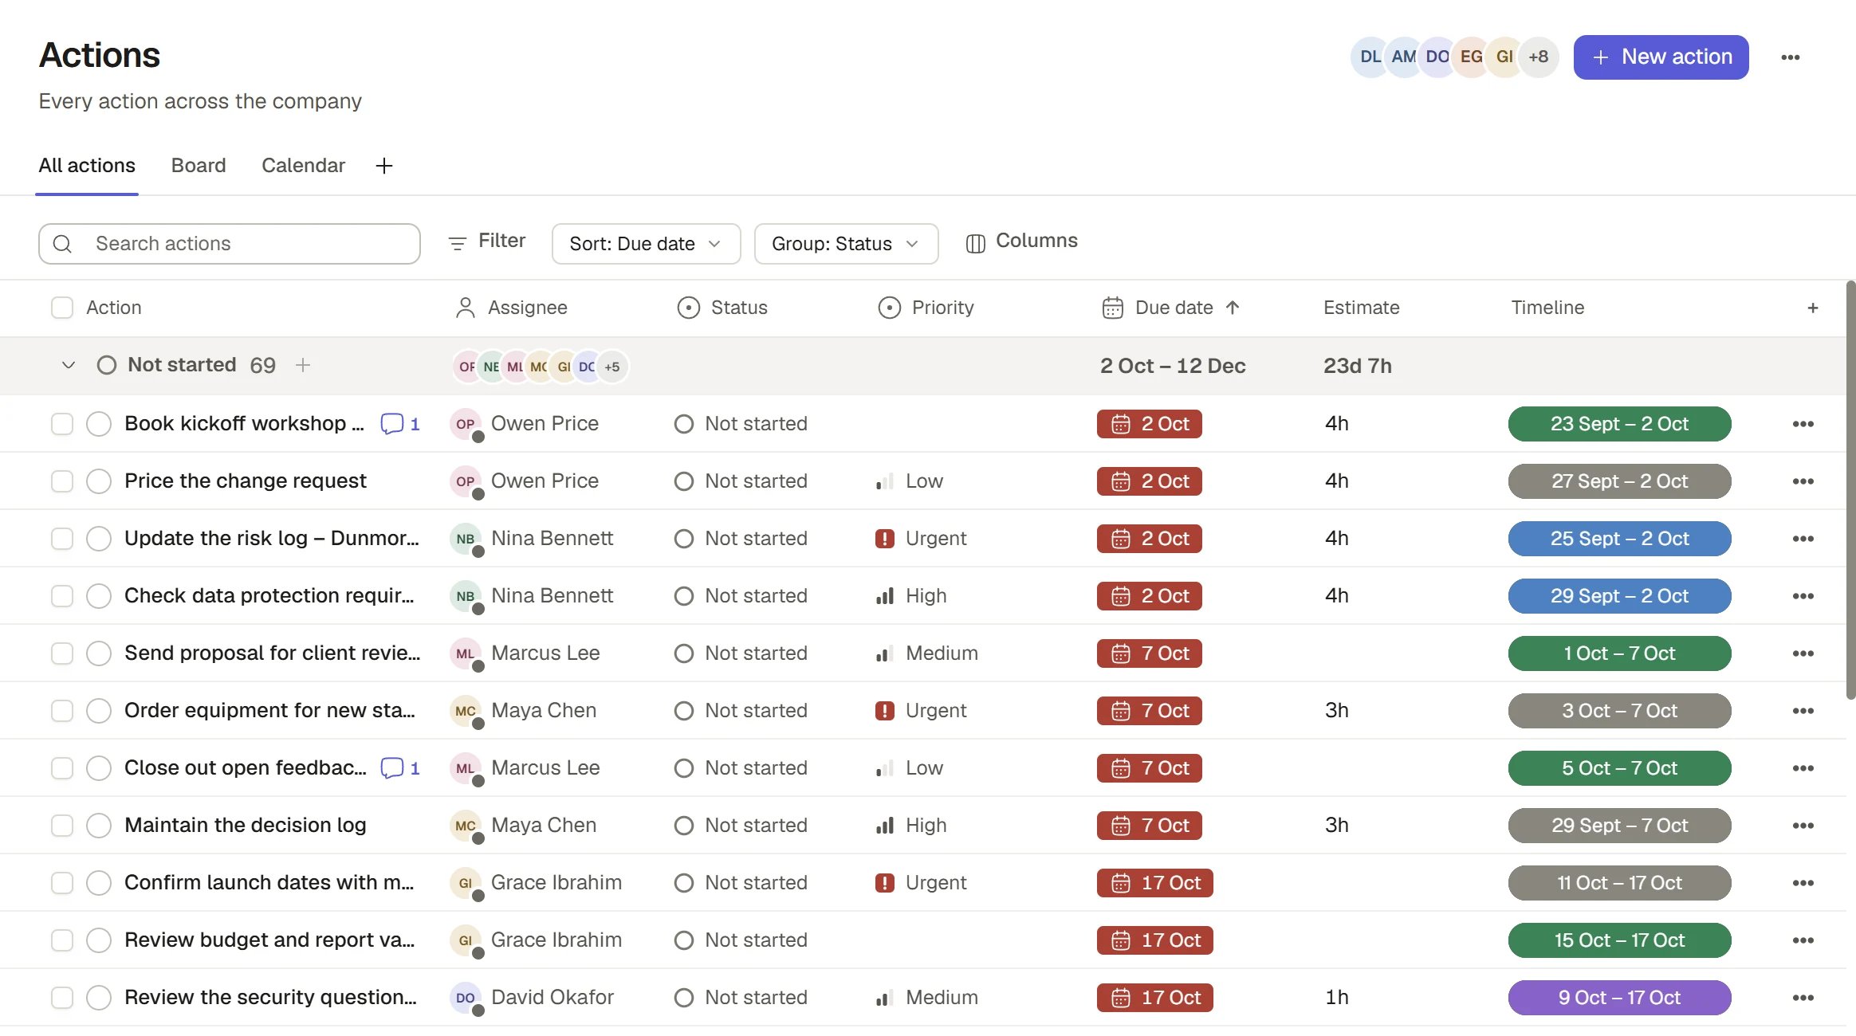Select the All actions tab
Screen dimensions: 1856x1036
click(87, 166)
